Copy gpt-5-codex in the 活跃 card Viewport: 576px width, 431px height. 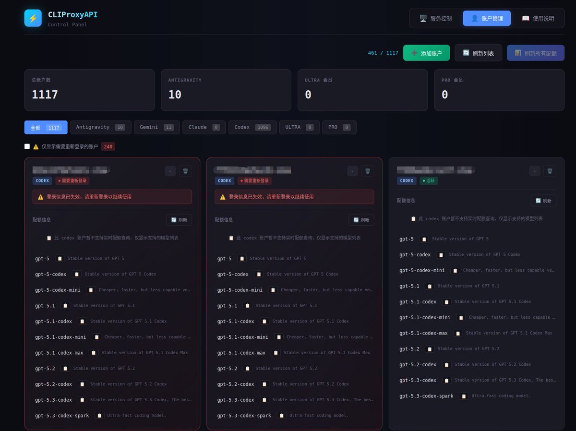point(441,255)
